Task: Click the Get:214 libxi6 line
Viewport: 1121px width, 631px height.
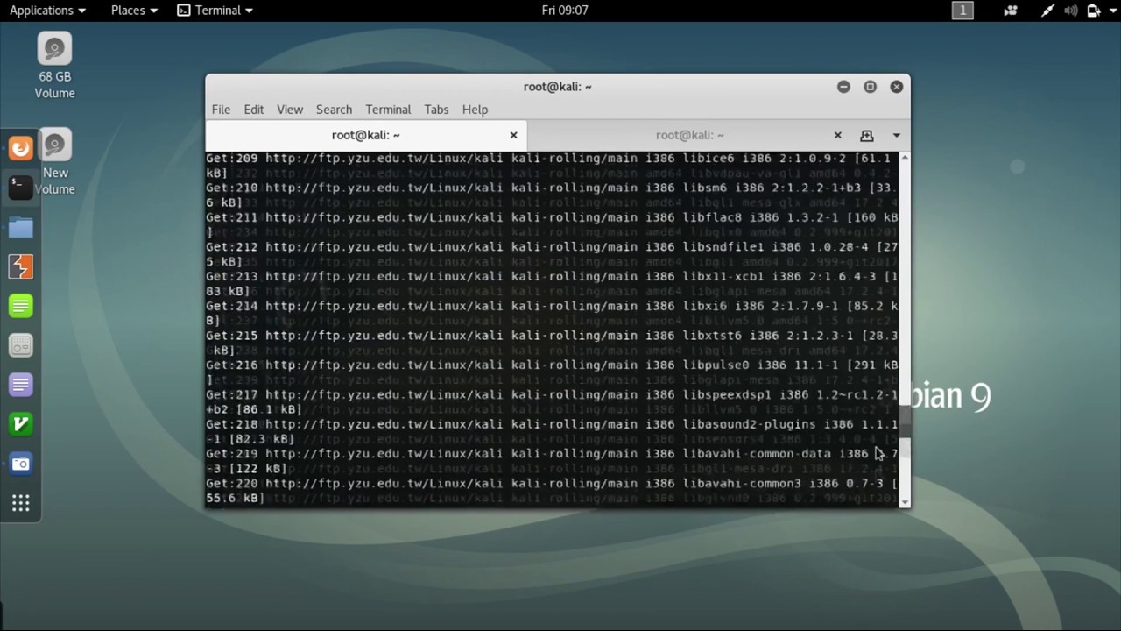Action: tap(552, 313)
